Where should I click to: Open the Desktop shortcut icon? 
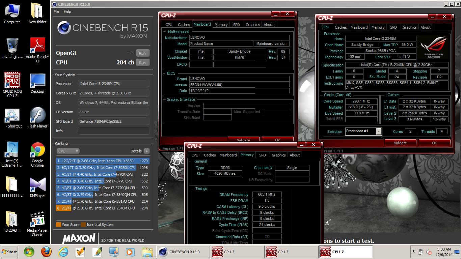[37, 83]
